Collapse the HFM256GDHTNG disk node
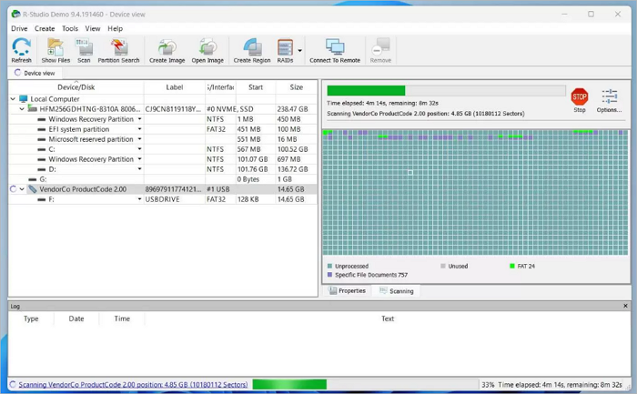Viewport: 637px width, 394px height. 22,109
